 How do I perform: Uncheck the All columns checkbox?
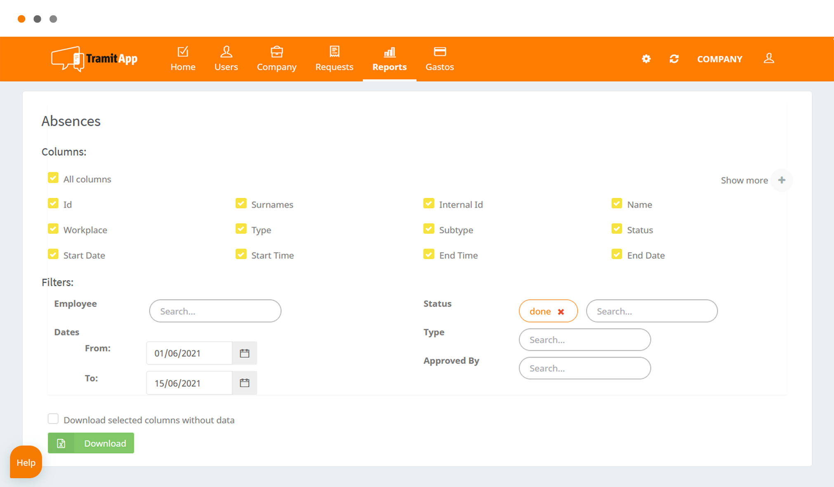pos(53,178)
